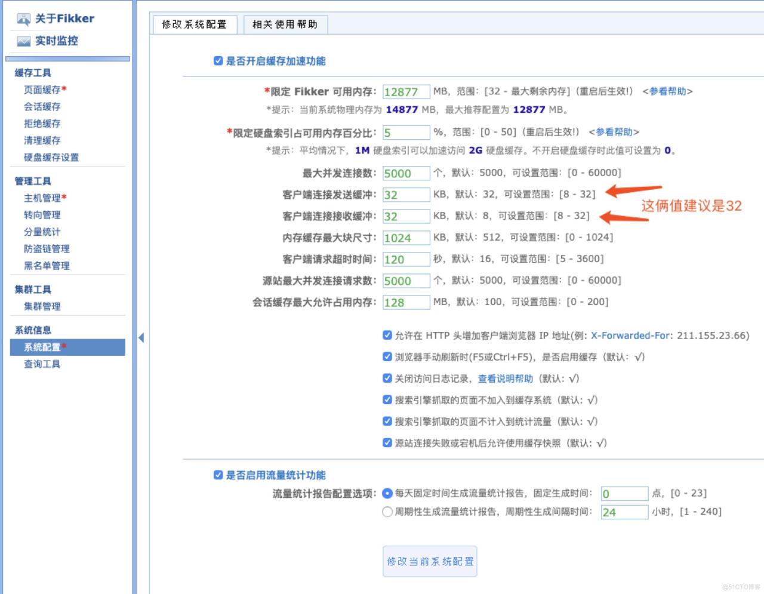Select 每天固定时间生成流量统计报告 radio option

387,493
